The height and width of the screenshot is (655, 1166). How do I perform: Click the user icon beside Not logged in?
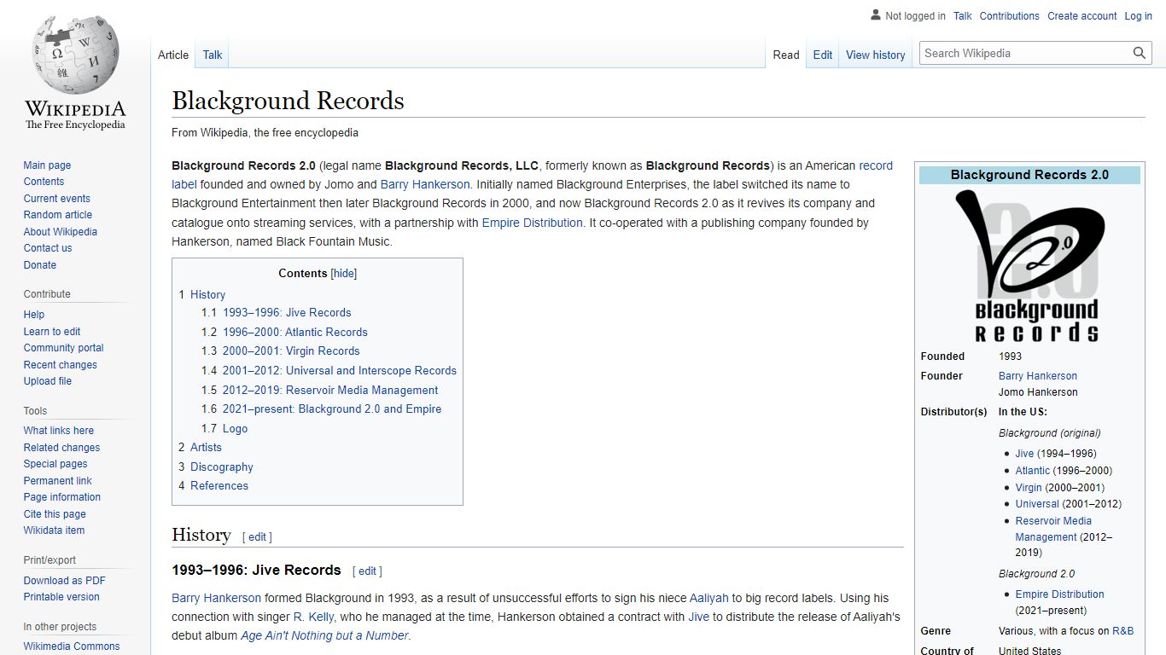(x=875, y=15)
